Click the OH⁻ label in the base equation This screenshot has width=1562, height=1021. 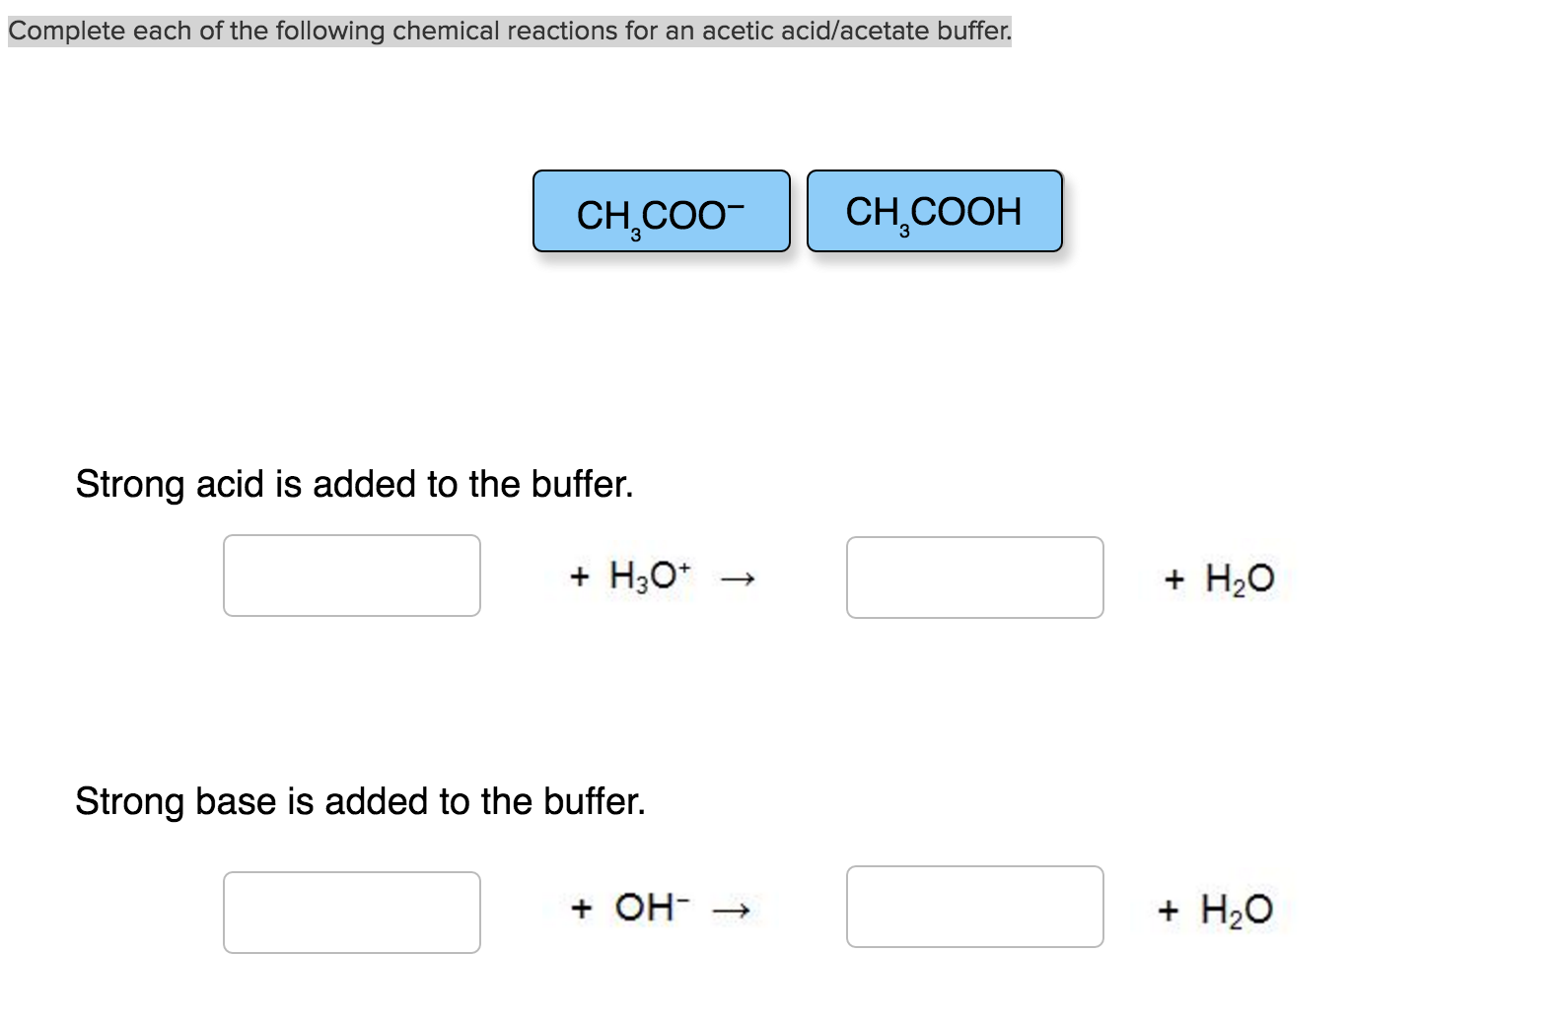653,907
